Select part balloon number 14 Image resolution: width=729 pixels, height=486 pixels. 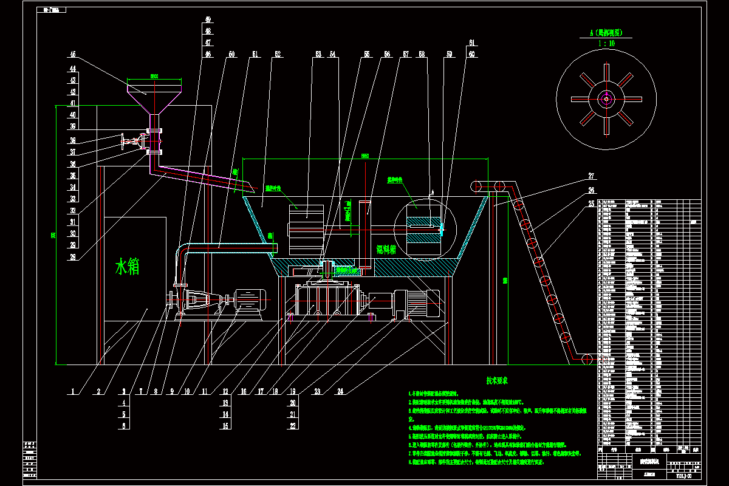point(225,414)
